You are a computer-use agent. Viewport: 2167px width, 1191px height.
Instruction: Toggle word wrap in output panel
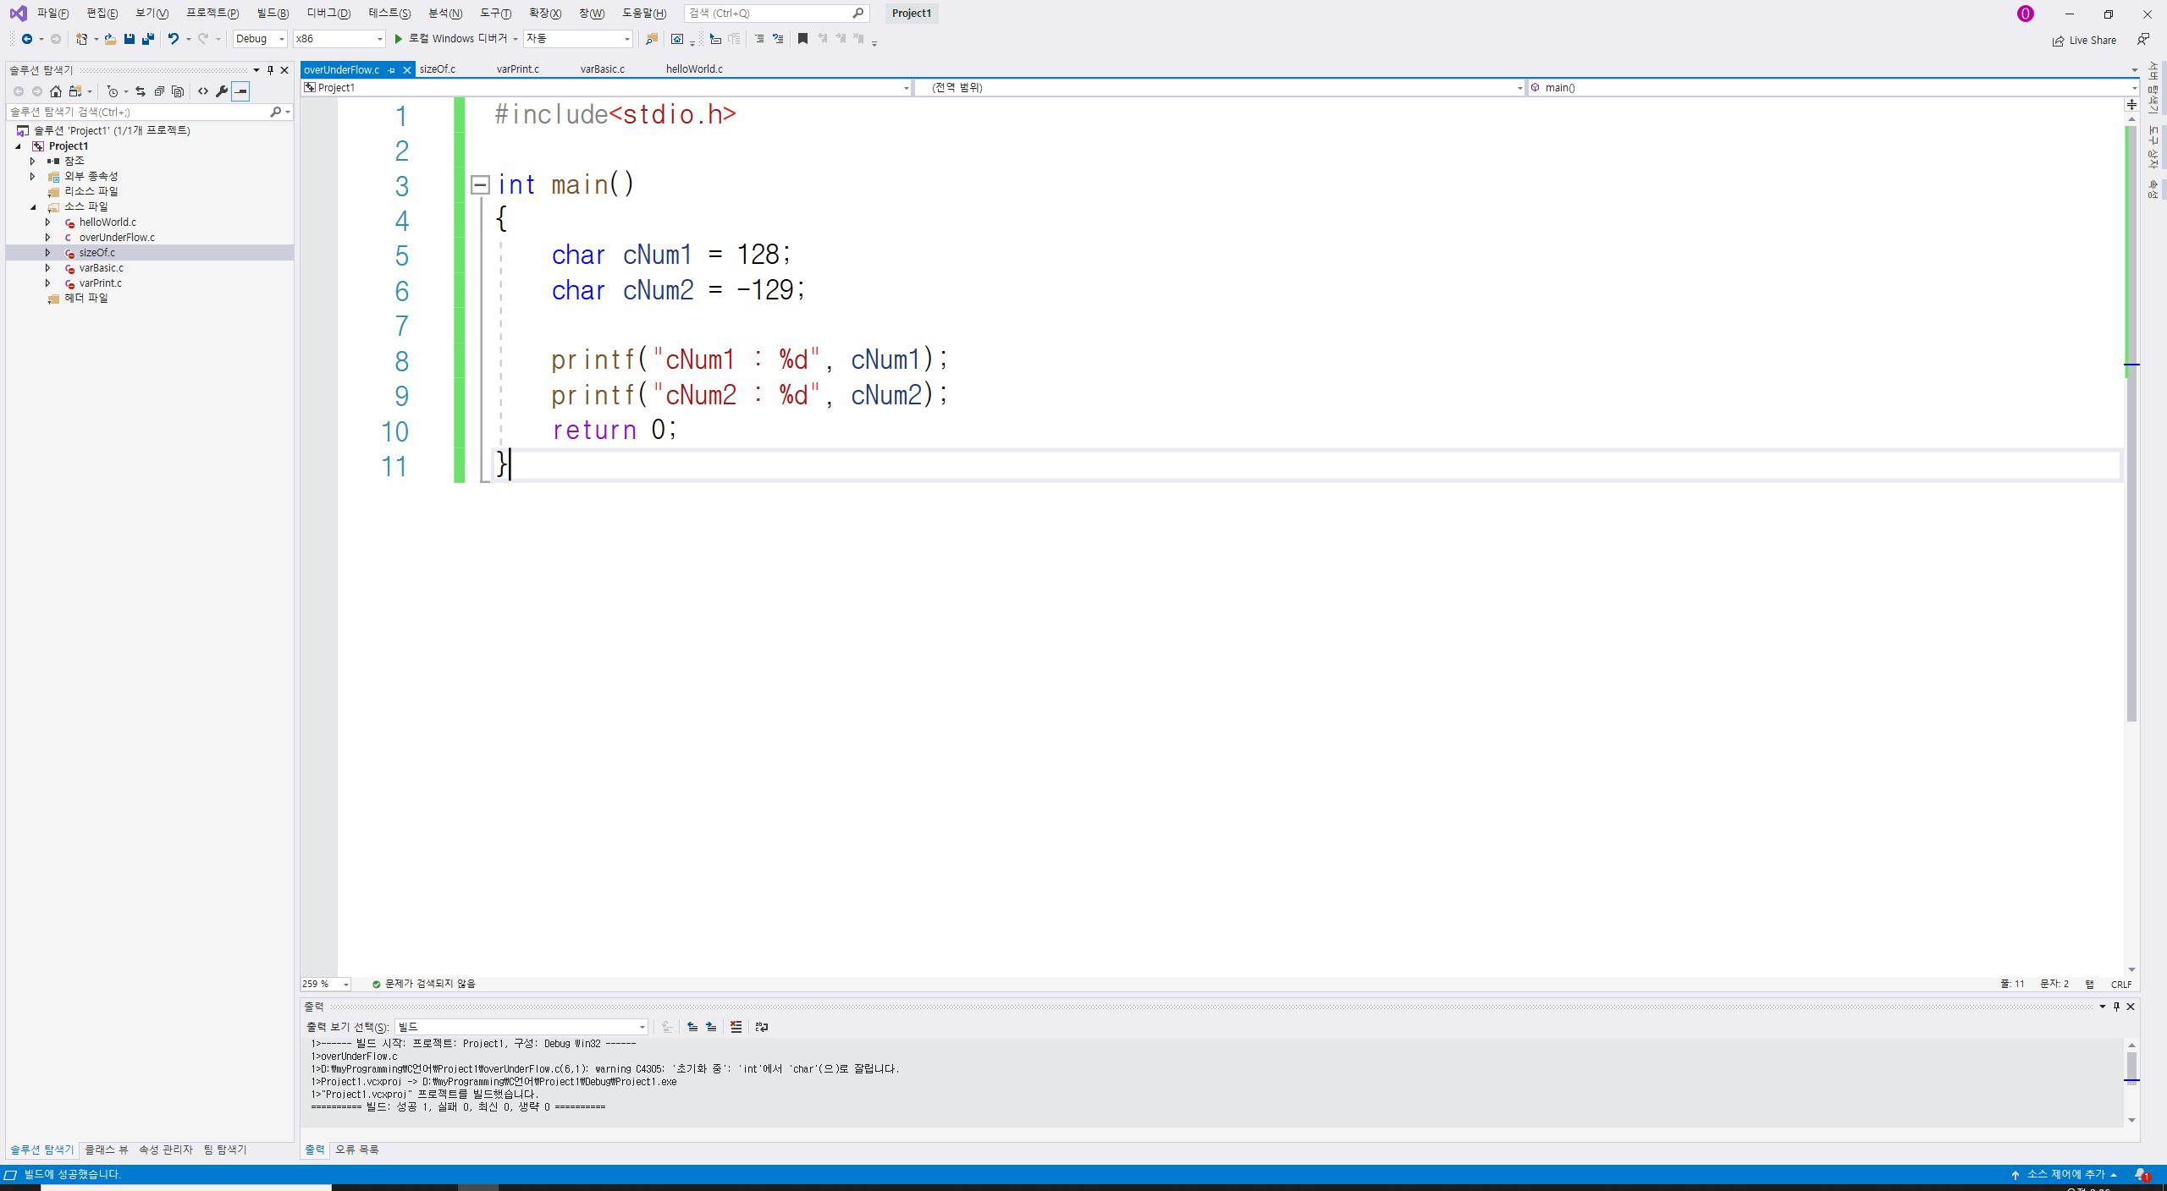(x=761, y=1027)
